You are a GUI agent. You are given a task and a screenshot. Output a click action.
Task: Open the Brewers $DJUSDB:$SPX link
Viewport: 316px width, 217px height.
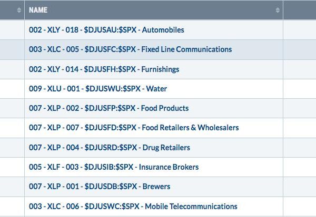(100, 187)
